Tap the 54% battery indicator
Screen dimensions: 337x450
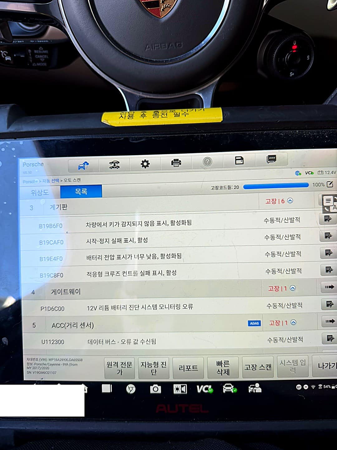click(327, 387)
